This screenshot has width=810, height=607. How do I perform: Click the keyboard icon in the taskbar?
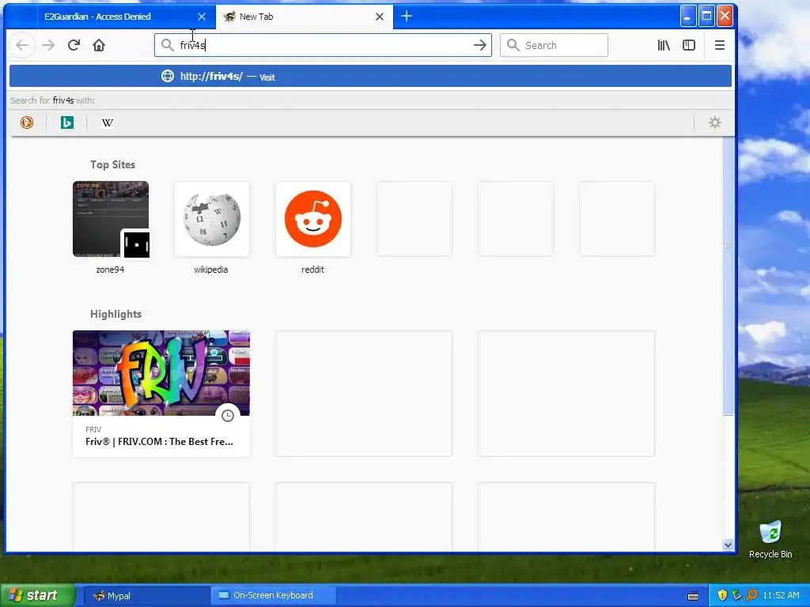point(693,596)
